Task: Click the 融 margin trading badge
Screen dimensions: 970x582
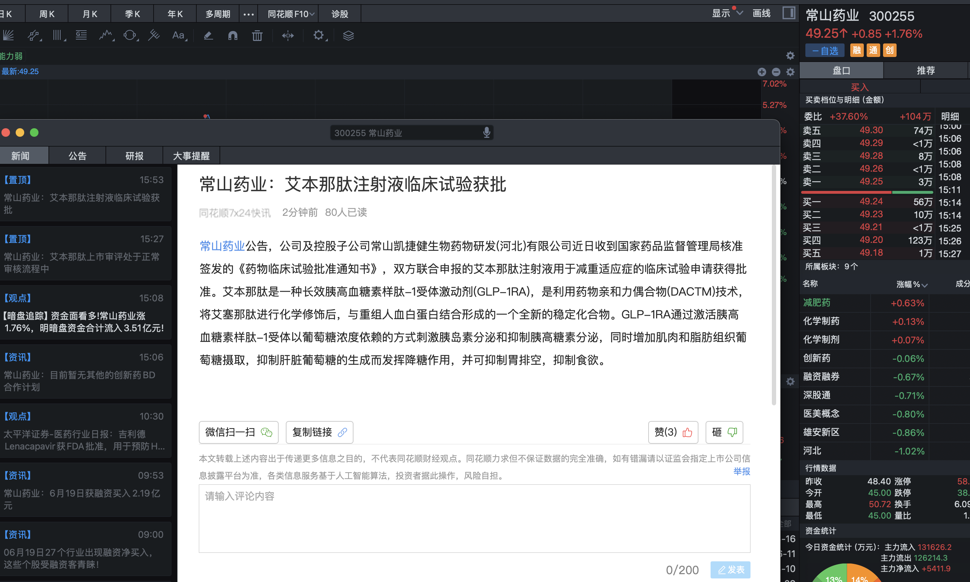Action: (857, 50)
